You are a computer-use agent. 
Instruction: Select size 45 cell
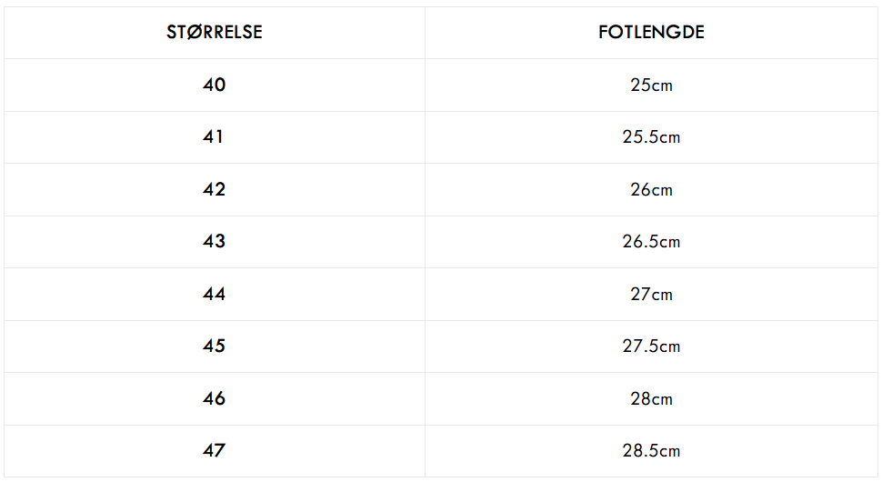(215, 346)
